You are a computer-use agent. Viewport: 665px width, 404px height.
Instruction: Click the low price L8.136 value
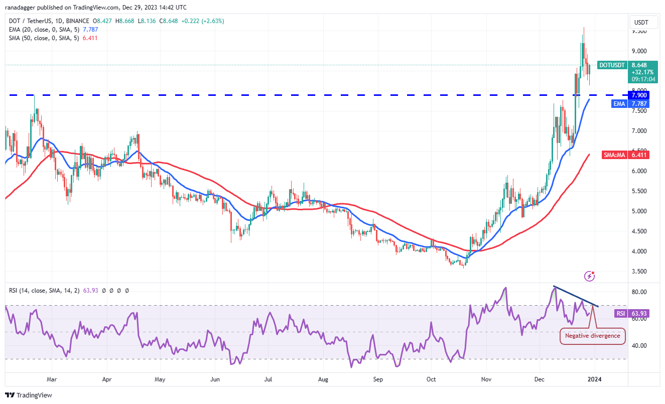[147, 21]
